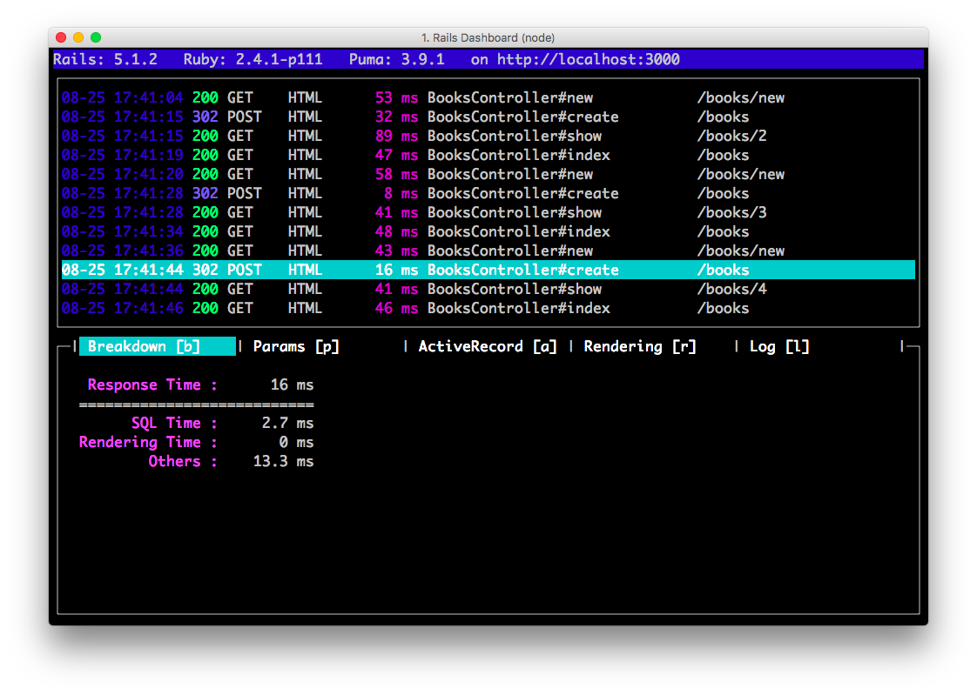Image resolution: width=977 pixels, height=695 pixels.
Task: Select the 17:41:20 BooksController#new row
Action: [x=488, y=174]
